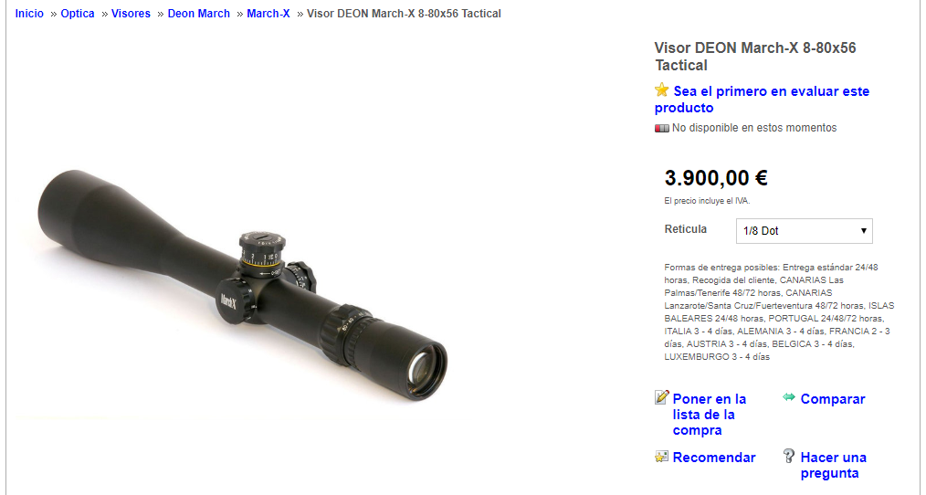Click the red stock availability indicator icon
926x495 pixels.
click(x=661, y=128)
